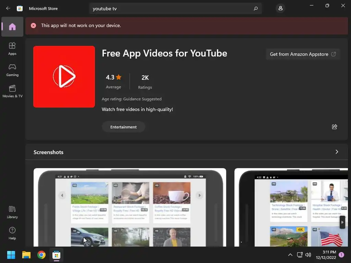Open the Help section
Screen dimensions: 351x263
click(12, 234)
